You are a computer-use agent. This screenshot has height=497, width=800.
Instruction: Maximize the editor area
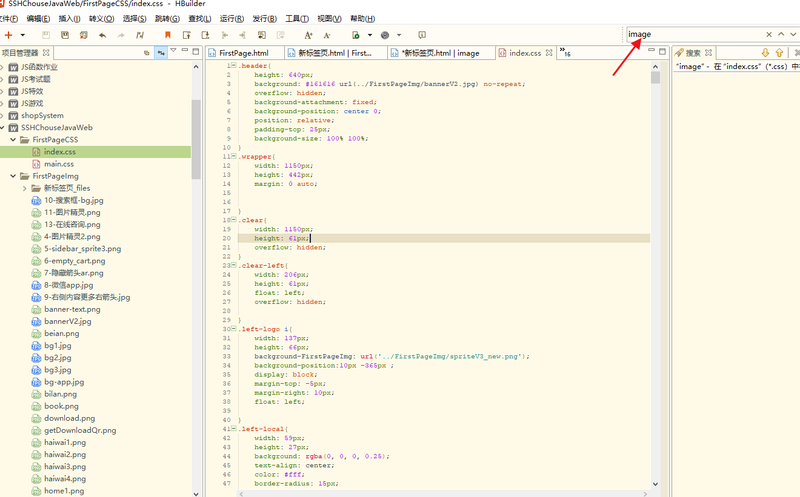pos(662,51)
